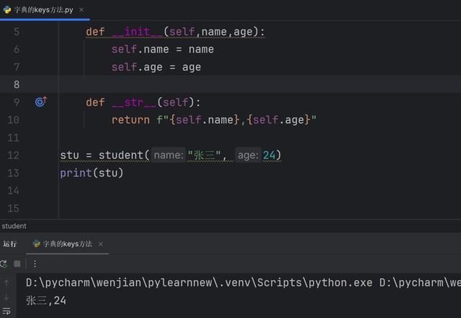Screen dimensions: 461x318
Task: Click the Python file icon in editor tab
Action: [x=7, y=9]
